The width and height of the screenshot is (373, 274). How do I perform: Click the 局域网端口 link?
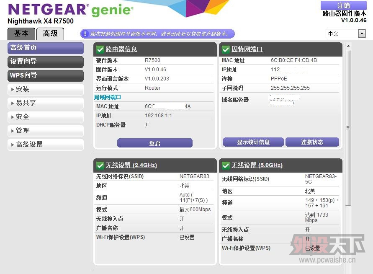click(x=108, y=97)
